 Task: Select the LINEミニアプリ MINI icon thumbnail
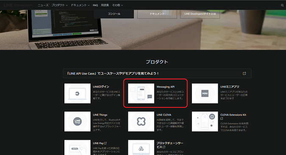pos(205,93)
